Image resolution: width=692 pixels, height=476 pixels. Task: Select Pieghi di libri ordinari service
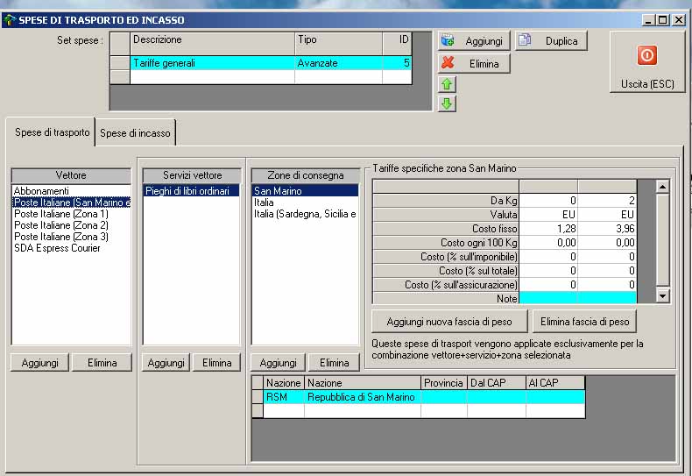(x=191, y=191)
